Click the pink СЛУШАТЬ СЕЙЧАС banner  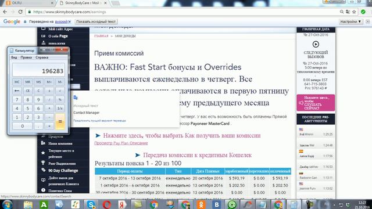coord(316,103)
